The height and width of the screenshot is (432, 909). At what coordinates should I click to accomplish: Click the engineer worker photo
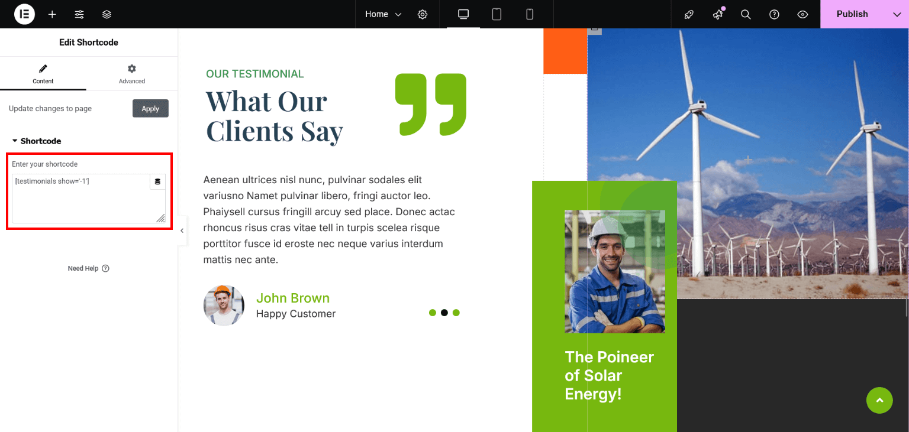[615, 271]
